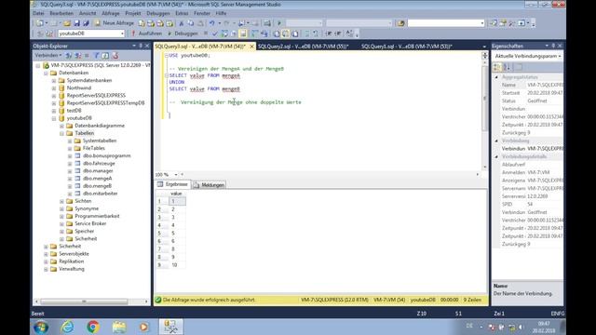Click the filter icon in Objekt-Explorer toolbar
This screenshot has width=596, height=335.
pyautogui.click(x=97, y=56)
